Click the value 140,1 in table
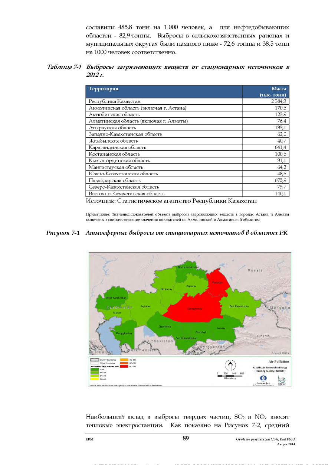This screenshot has width=328, height=465. [x=281, y=194]
